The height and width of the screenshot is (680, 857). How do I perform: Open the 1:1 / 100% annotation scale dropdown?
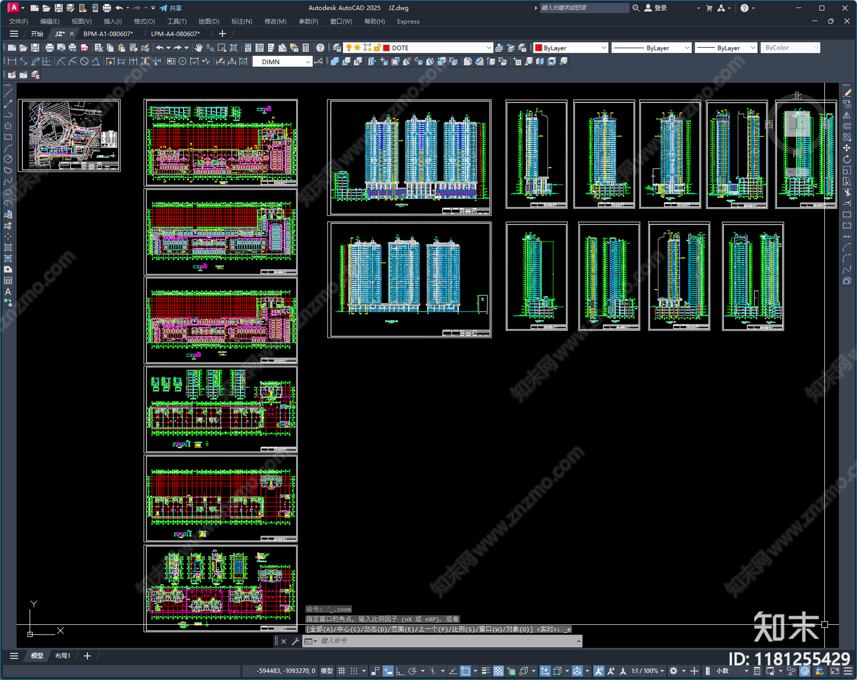(648, 671)
